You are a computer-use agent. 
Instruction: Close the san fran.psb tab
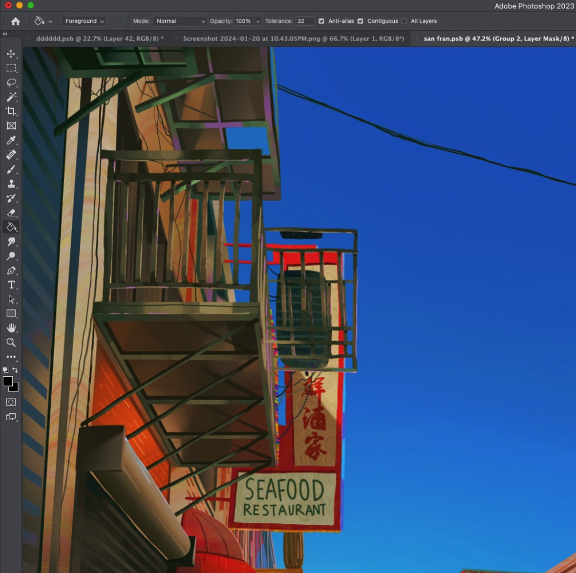coord(416,39)
